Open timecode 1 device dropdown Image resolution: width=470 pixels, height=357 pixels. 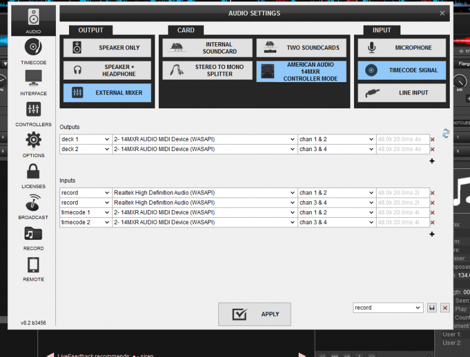[205, 212]
